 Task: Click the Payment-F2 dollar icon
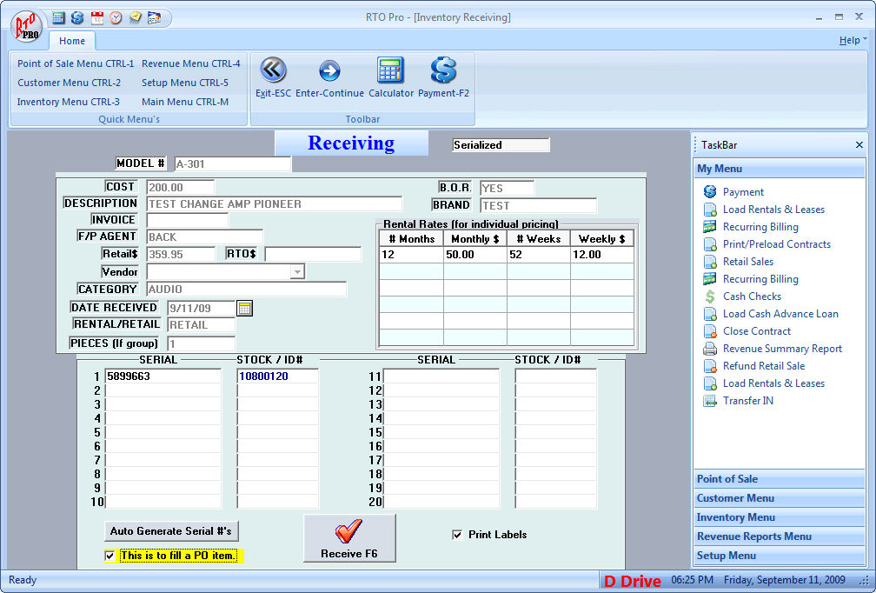(443, 70)
